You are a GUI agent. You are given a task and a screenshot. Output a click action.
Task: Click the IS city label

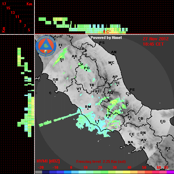click(130, 117)
